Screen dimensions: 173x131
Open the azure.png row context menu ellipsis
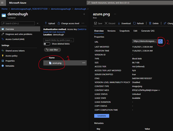[84, 63]
